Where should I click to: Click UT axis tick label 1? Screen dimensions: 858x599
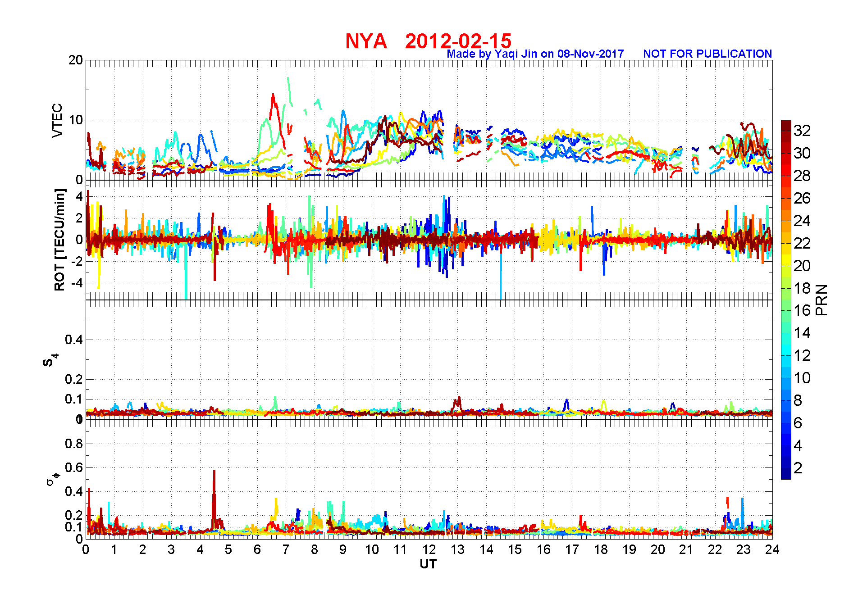point(114,549)
